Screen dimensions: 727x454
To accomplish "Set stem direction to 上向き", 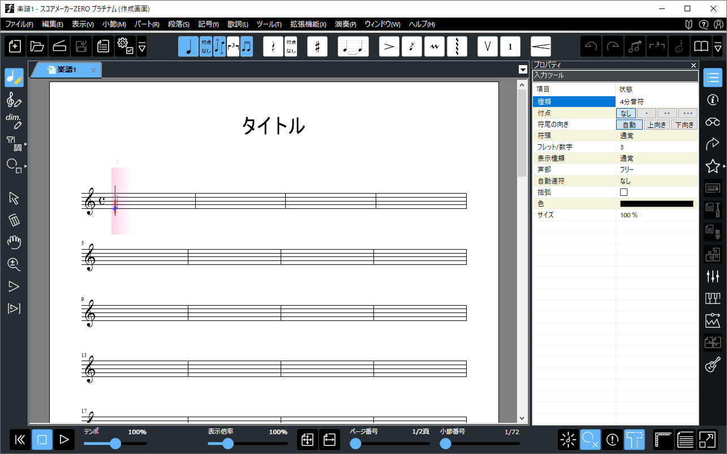I will pos(657,125).
